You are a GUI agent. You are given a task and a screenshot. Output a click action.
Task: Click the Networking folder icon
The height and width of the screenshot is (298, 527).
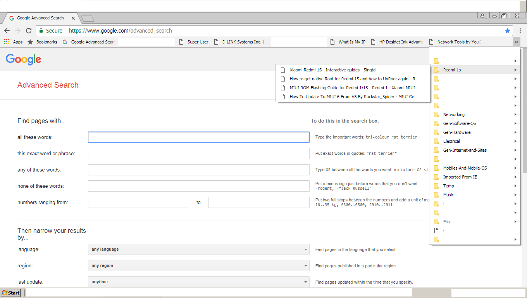436,114
